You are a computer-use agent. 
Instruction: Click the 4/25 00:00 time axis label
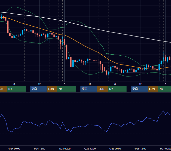pos(65,148)
